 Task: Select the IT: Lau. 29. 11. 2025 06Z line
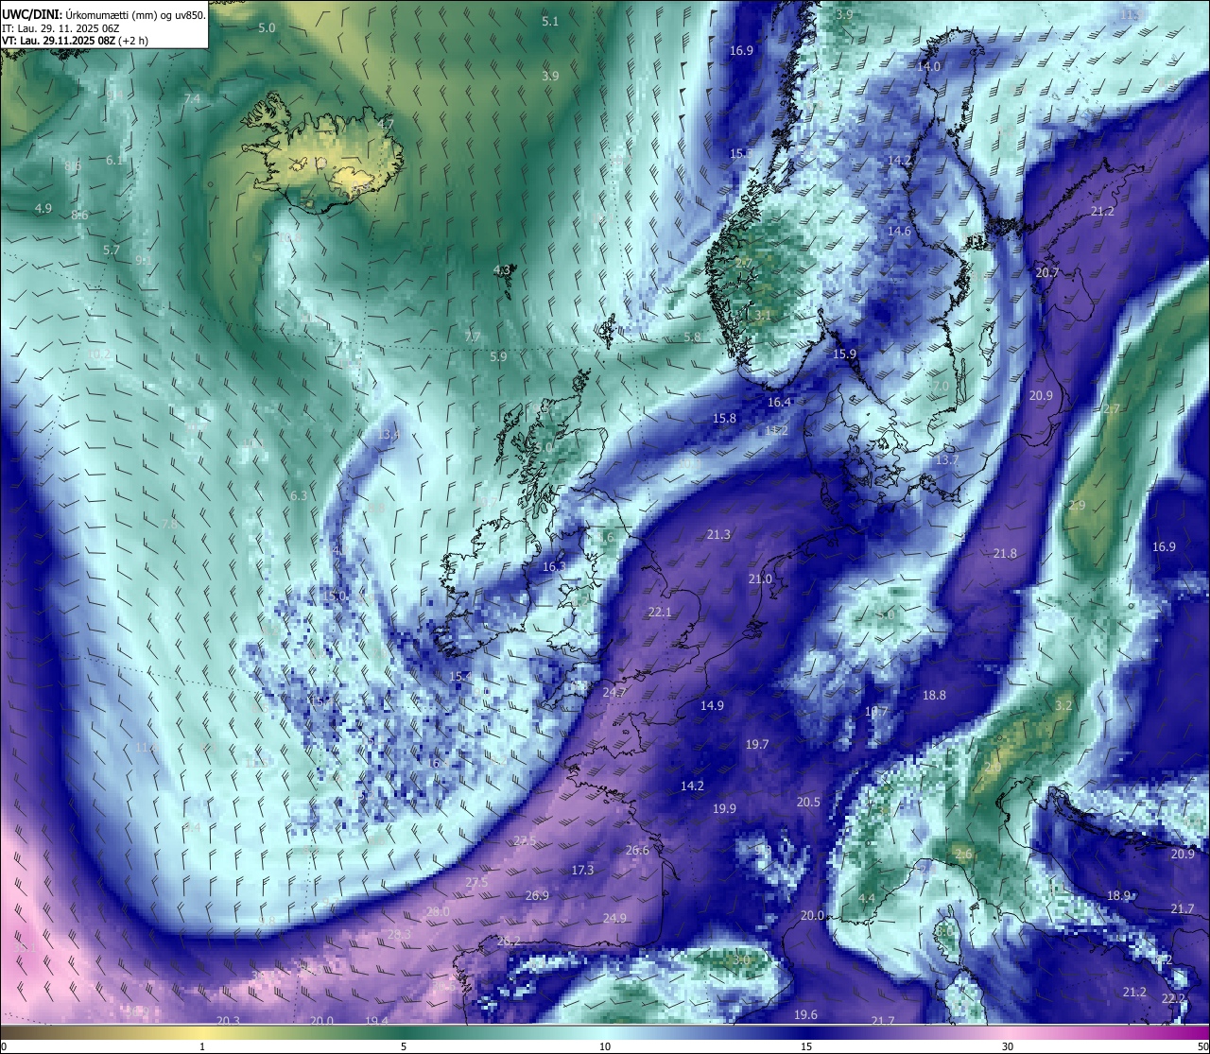pyautogui.click(x=60, y=28)
